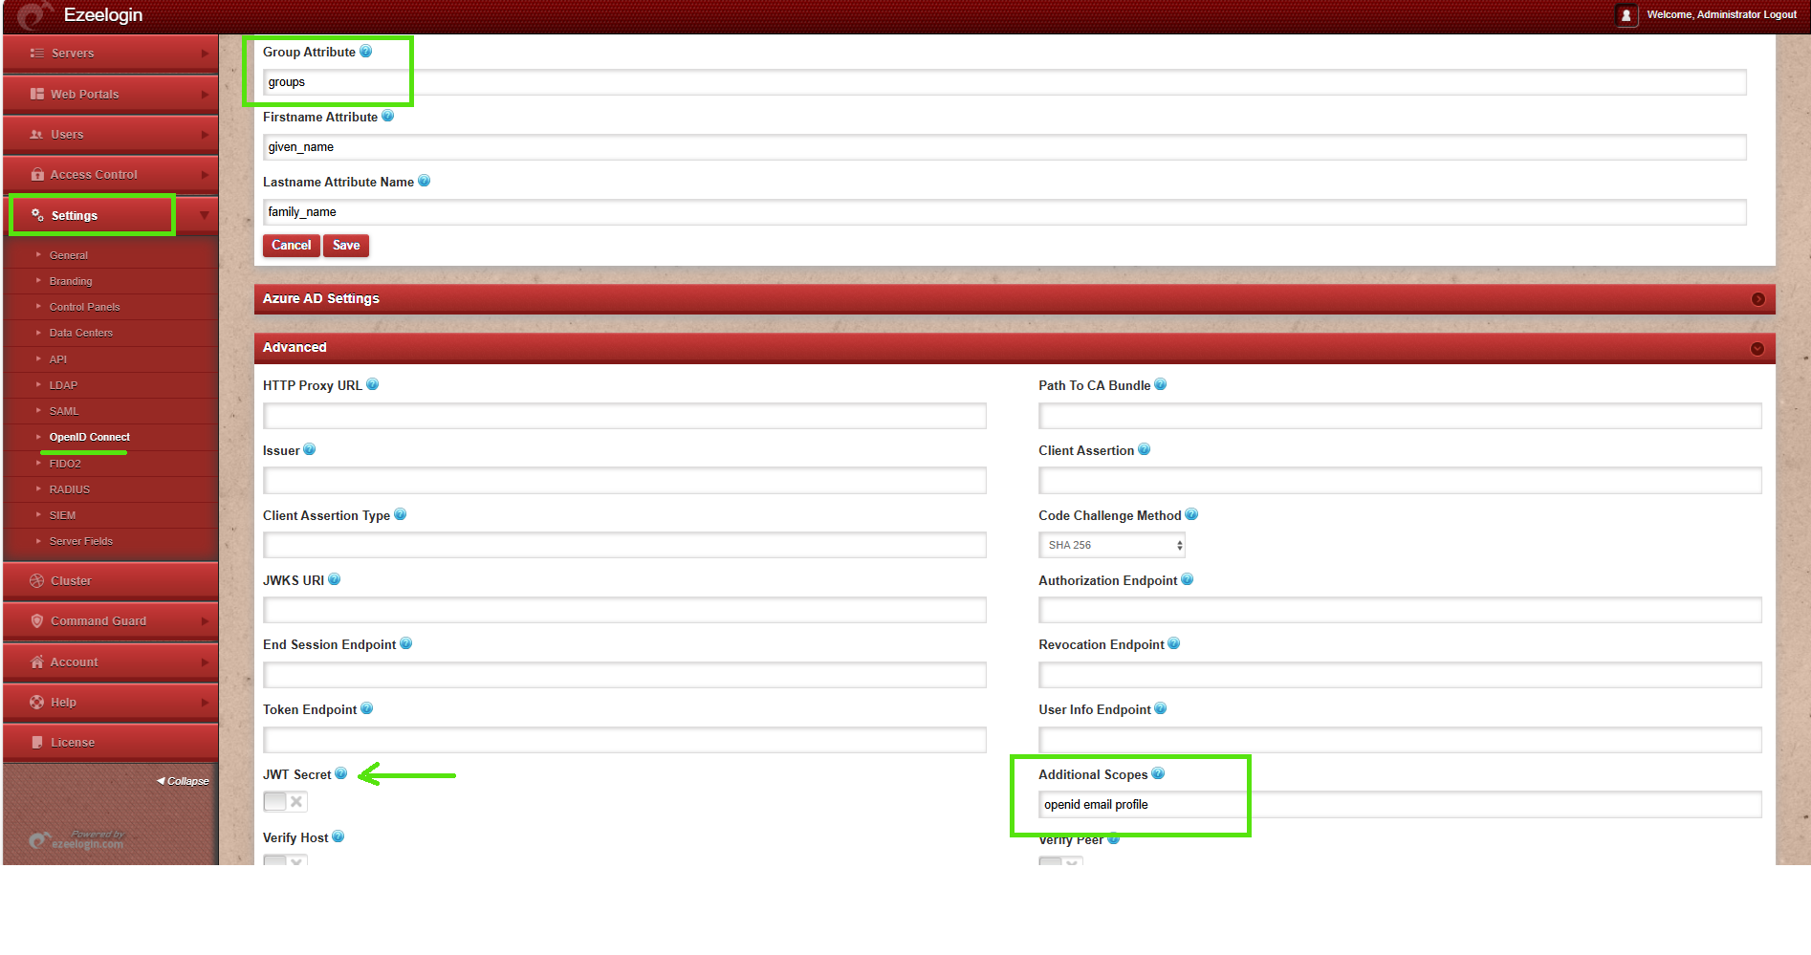This screenshot has width=1811, height=955.
Task: Focus the Issuer input field
Action: point(624,480)
